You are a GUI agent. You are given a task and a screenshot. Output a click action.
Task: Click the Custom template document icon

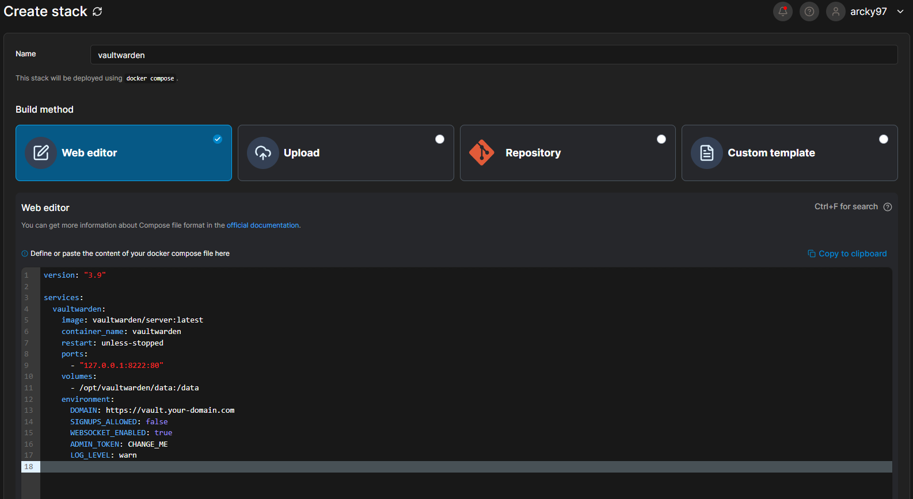[707, 153]
